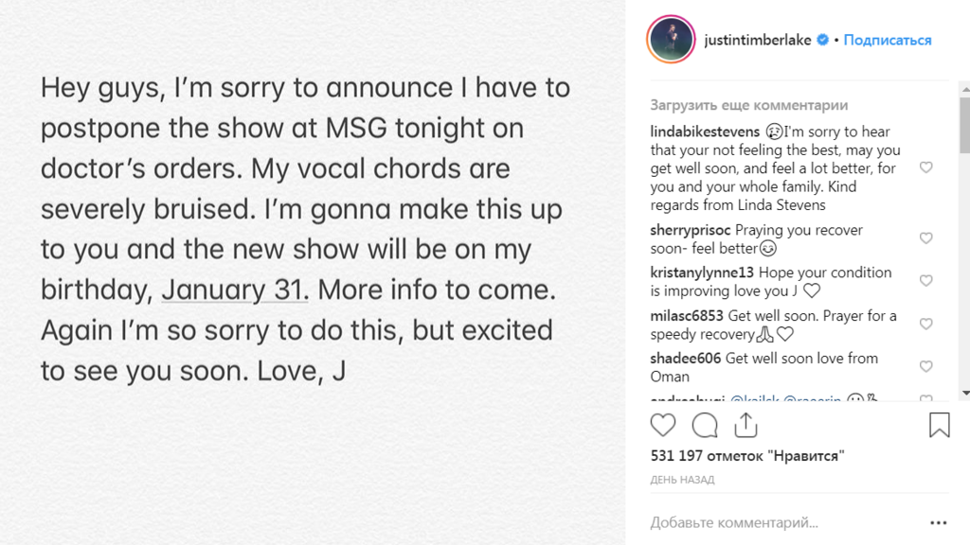Screen dimensions: 970x545
Task: Load more comments via Загрузить еще комментарии
Action: pos(748,105)
